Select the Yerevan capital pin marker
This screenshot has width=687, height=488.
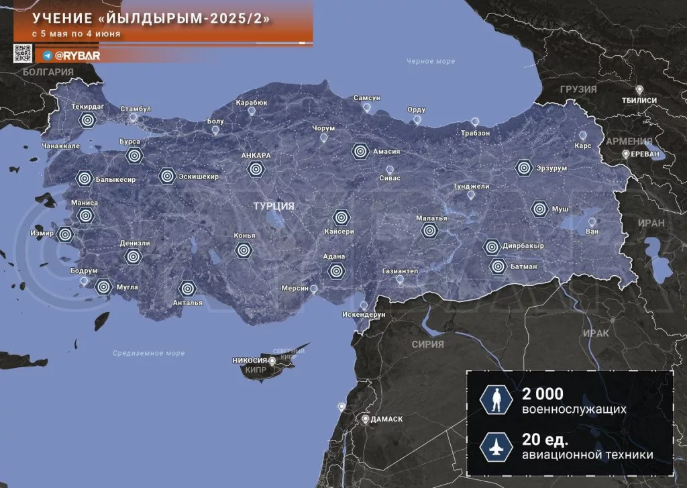[x=625, y=154]
